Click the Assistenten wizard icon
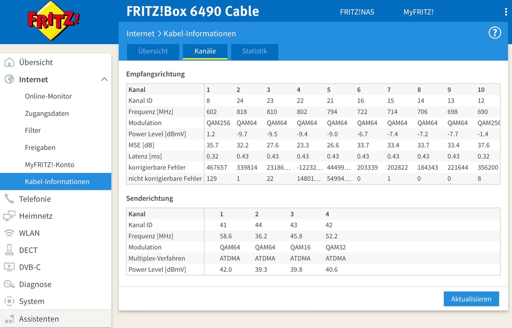 (x=9, y=319)
